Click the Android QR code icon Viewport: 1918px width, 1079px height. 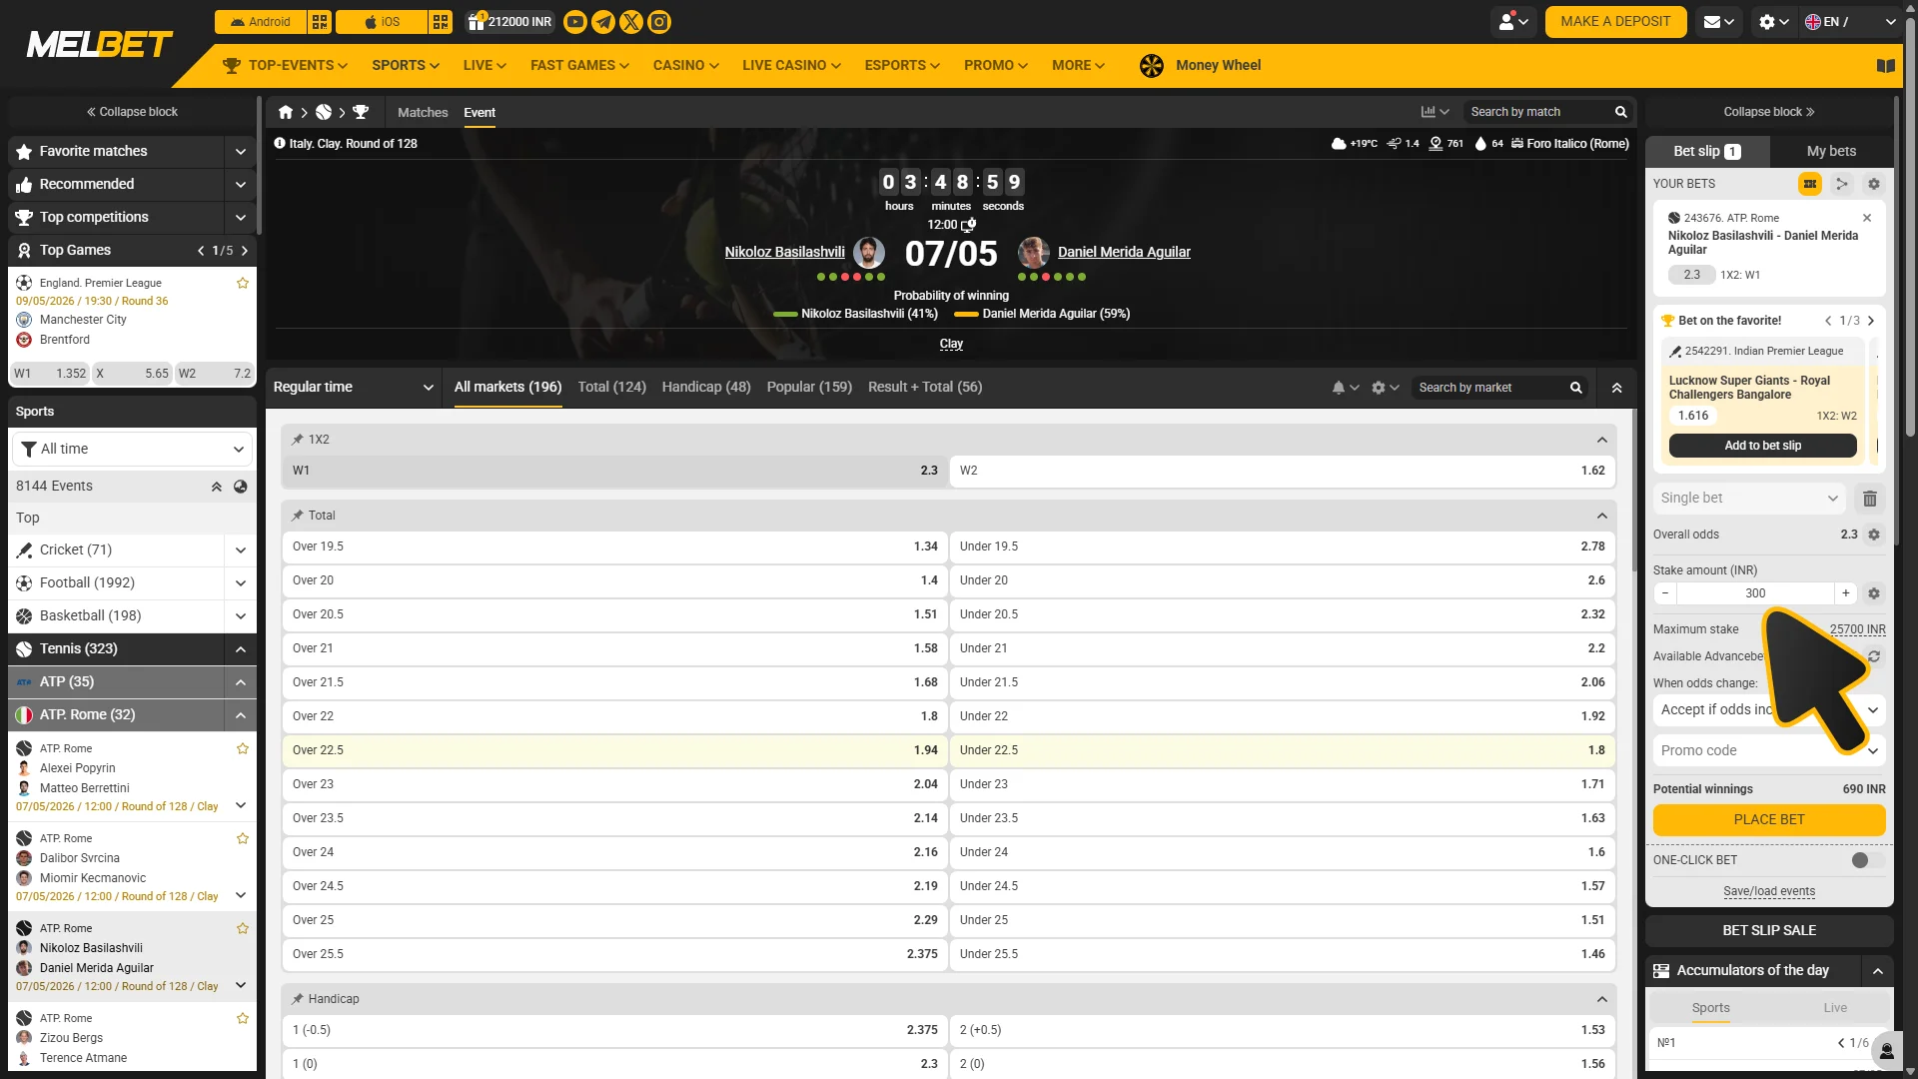[320, 22]
